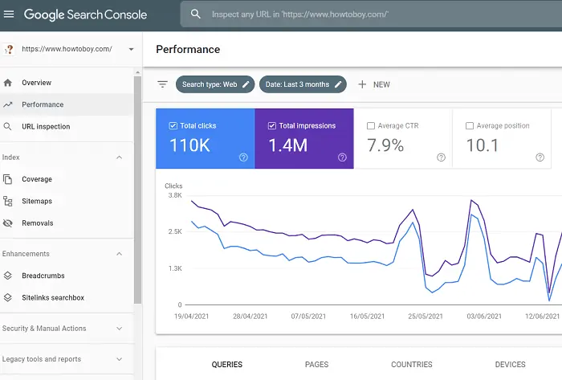Uncheck the Total impressions checkbox

(x=272, y=126)
